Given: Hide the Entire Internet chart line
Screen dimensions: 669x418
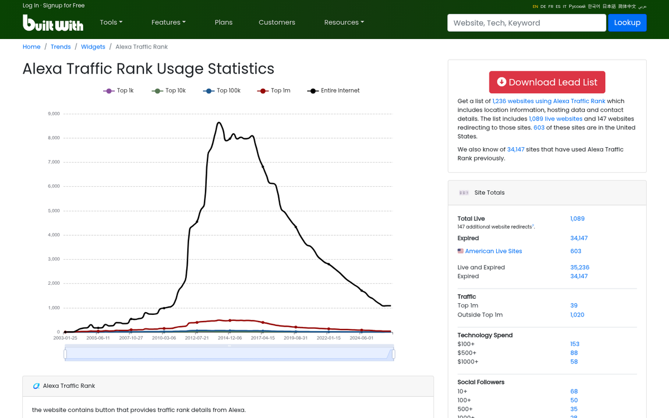Looking at the screenshot, I should (x=333, y=90).
